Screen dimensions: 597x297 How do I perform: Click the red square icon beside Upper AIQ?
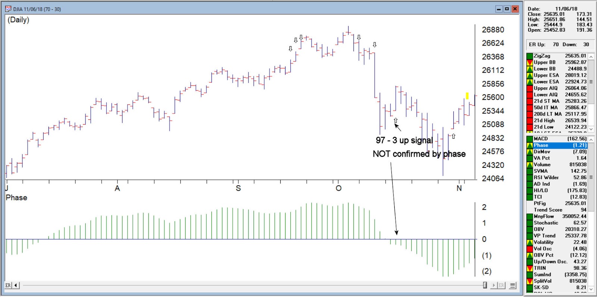click(x=529, y=88)
